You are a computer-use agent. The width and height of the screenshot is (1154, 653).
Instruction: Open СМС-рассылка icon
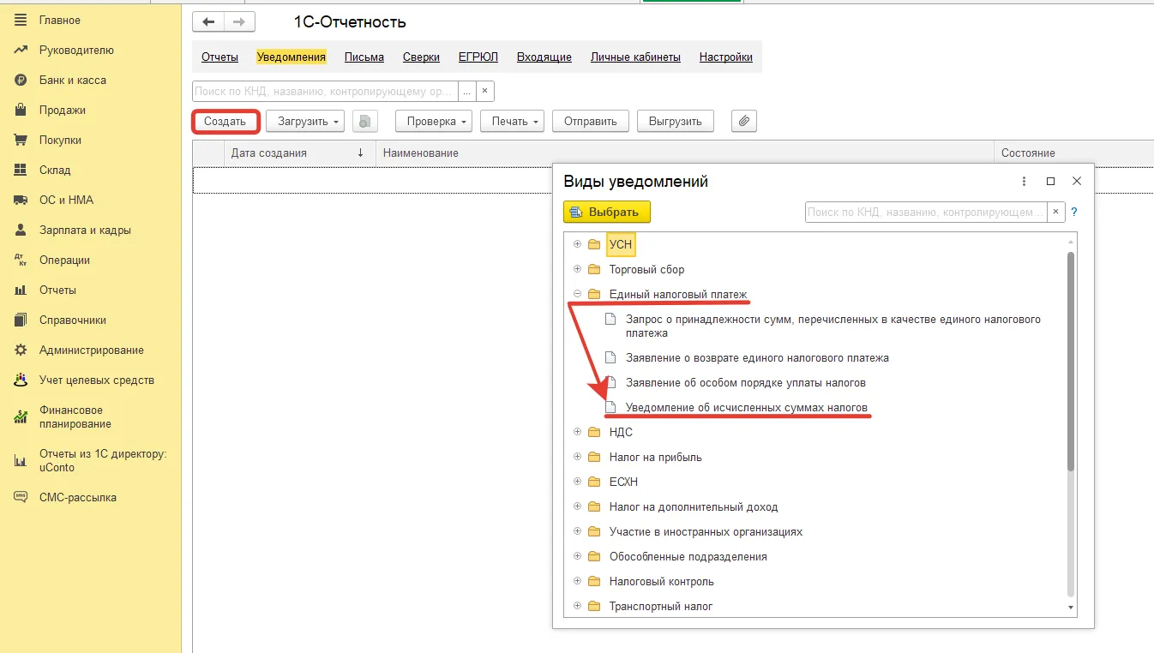[21, 497]
